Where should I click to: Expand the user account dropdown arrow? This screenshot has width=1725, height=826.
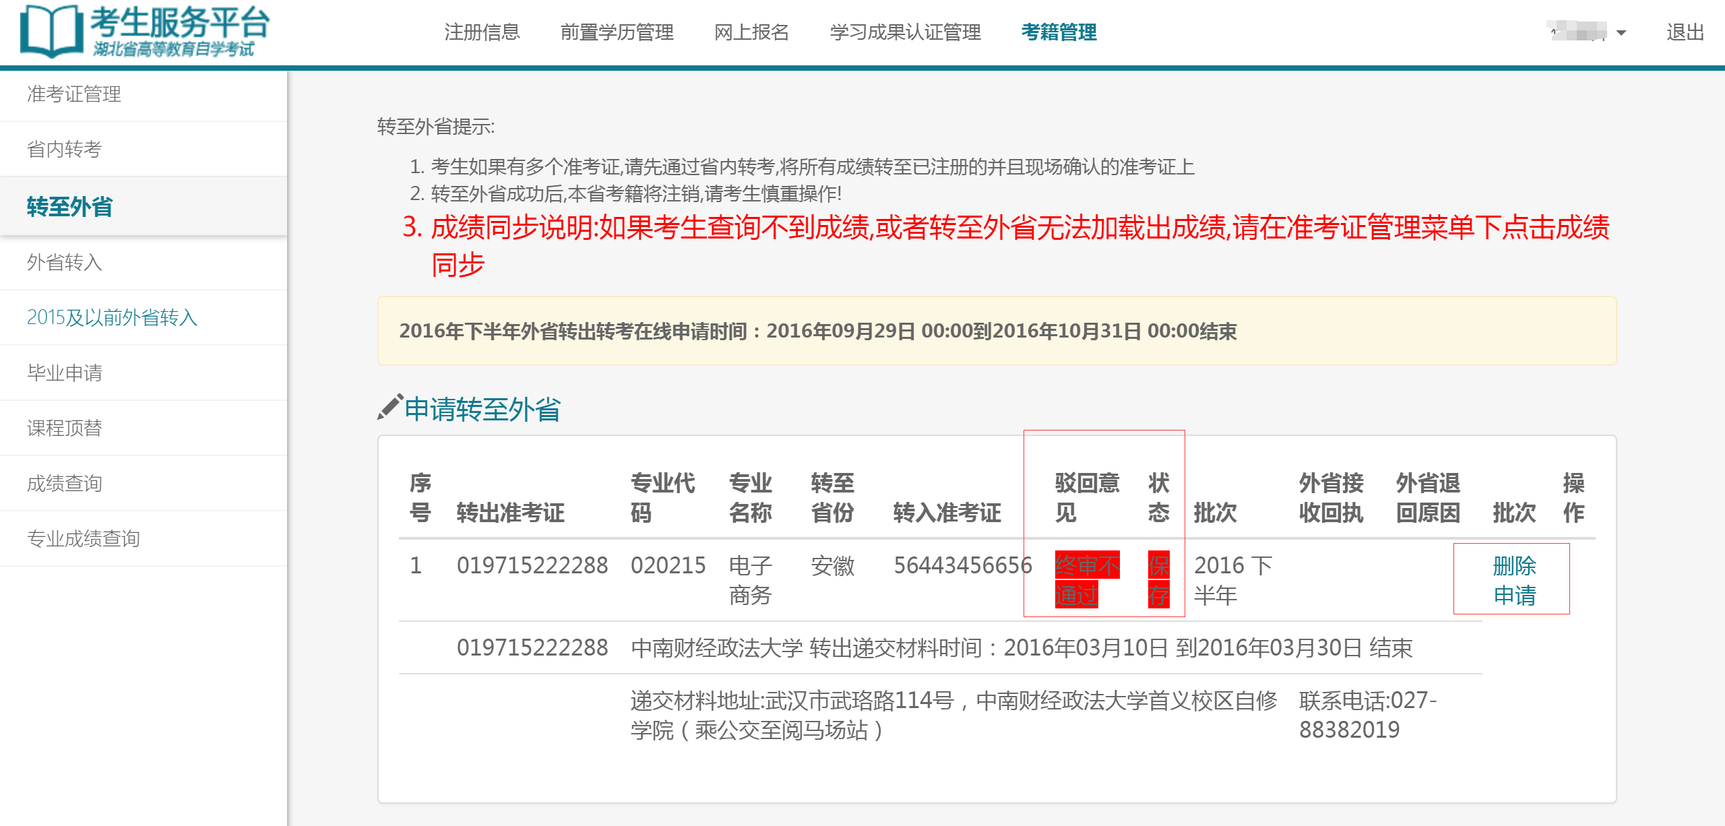coord(1621,32)
